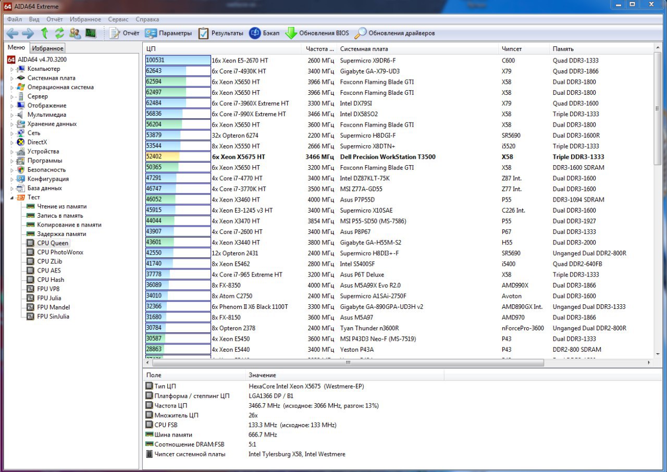Image resolution: width=667 pixels, height=472 pixels.
Task: Select Запись в память test
Action: click(x=60, y=216)
